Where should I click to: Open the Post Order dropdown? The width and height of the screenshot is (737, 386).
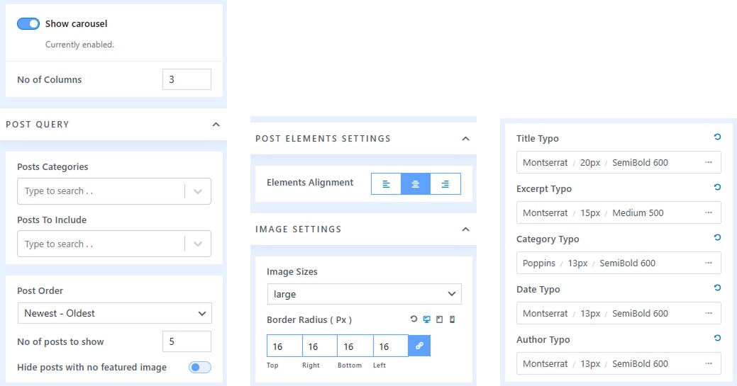click(114, 313)
